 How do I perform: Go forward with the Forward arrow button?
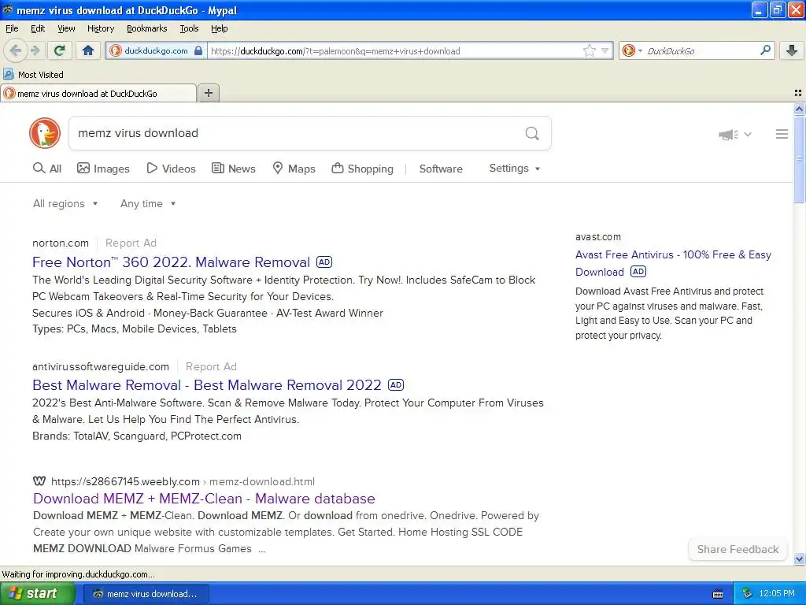35,50
